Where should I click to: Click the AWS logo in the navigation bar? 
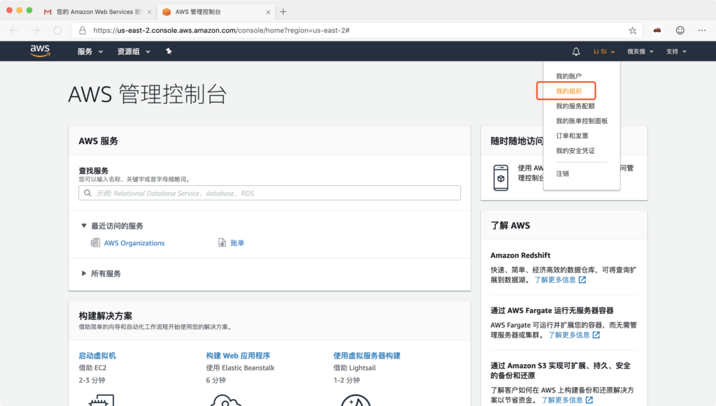click(x=40, y=51)
